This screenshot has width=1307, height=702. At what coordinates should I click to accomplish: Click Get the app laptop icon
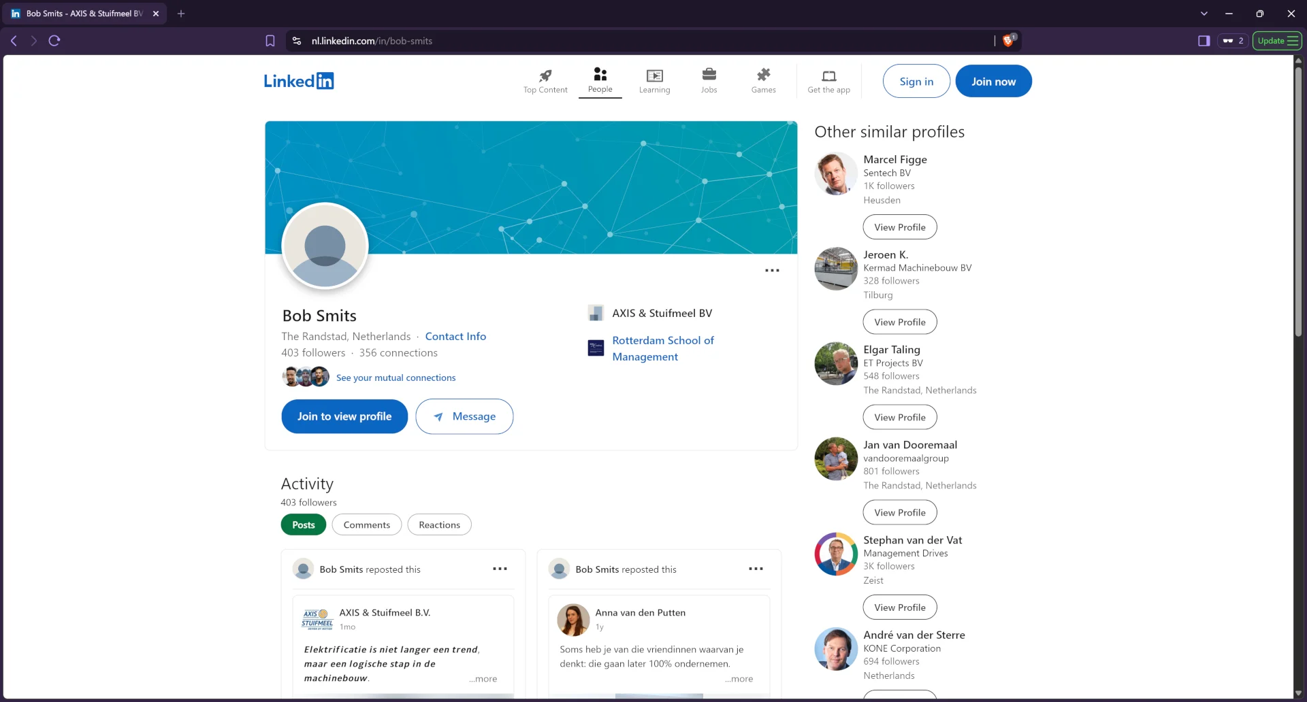coord(828,81)
